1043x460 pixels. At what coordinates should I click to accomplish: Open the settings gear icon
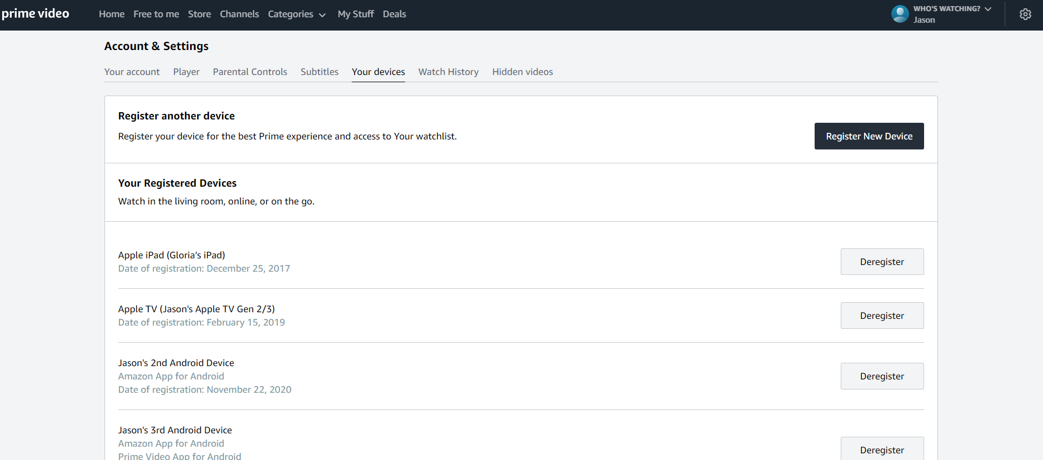(1025, 14)
